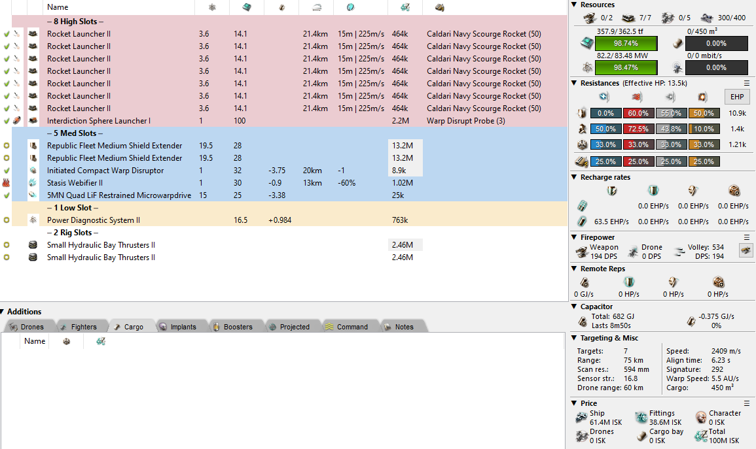Collapse the Targeting & Misc section
Screen dimensions: 756x449
[x=574, y=338]
